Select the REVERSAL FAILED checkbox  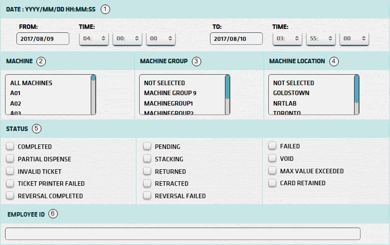[x=147, y=196]
